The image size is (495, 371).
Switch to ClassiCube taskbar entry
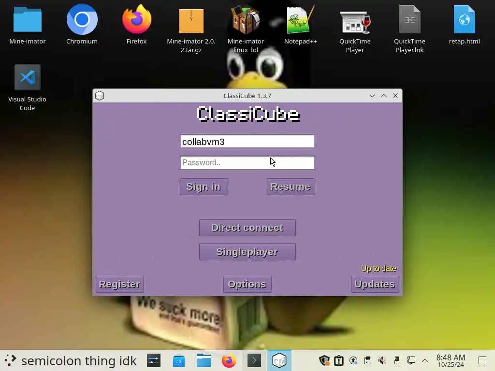point(279,360)
